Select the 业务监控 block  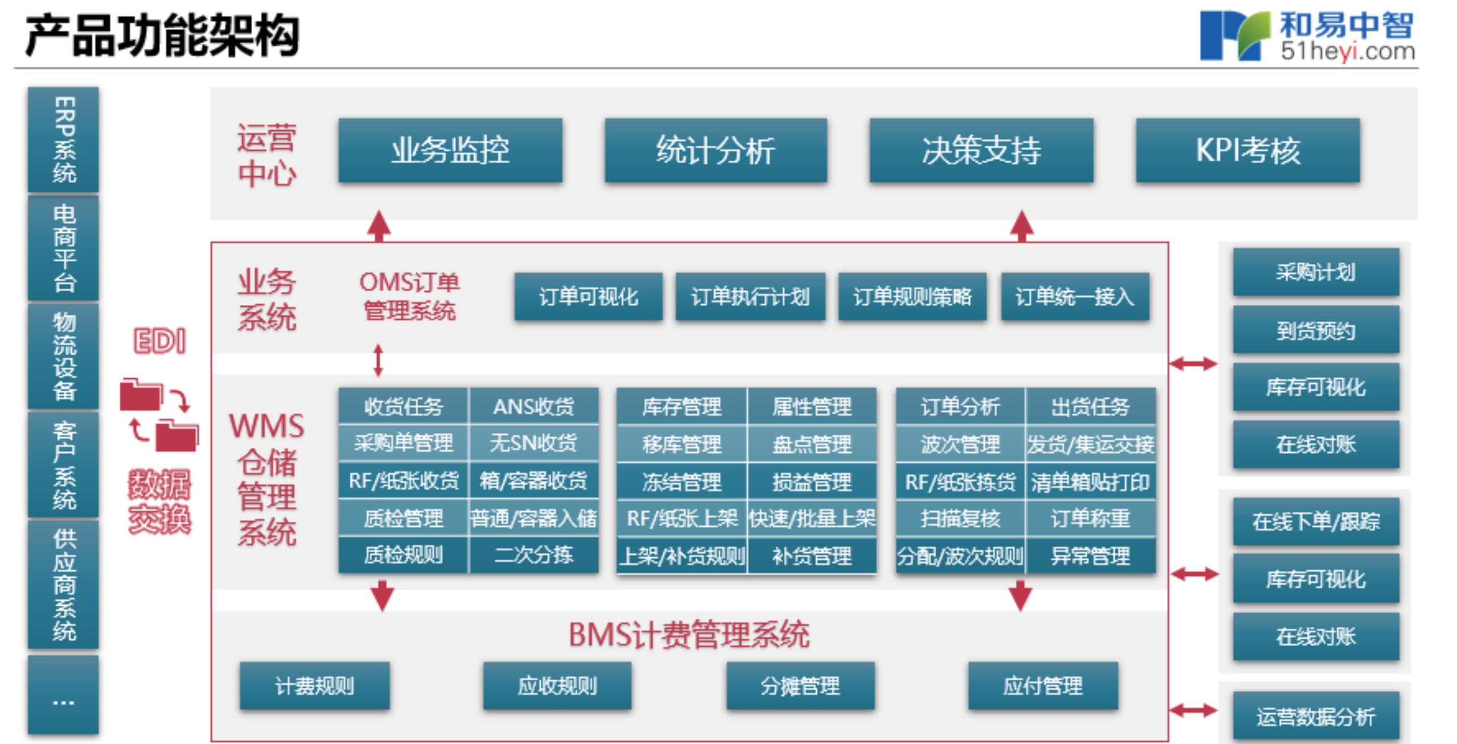(450, 151)
